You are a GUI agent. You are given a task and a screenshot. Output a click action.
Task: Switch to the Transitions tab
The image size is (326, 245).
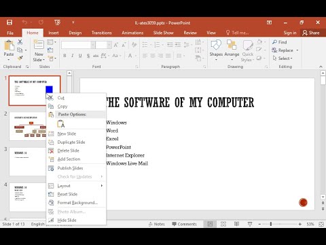coord(102,33)
